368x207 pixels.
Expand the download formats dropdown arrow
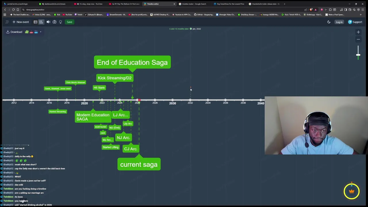41,32
